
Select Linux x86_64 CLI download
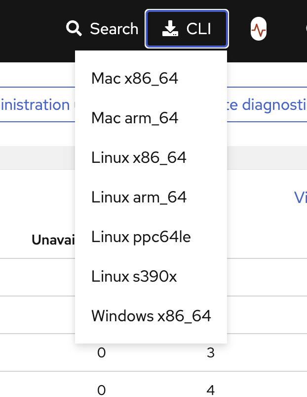pyautogui.click(x=139, y=157)
